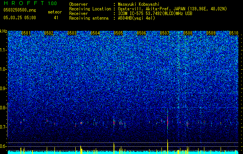Click observer name Masayuki Kobayashi

coord(139,4)
